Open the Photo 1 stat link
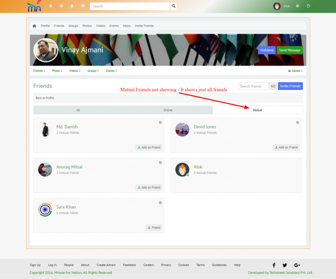 57,71
